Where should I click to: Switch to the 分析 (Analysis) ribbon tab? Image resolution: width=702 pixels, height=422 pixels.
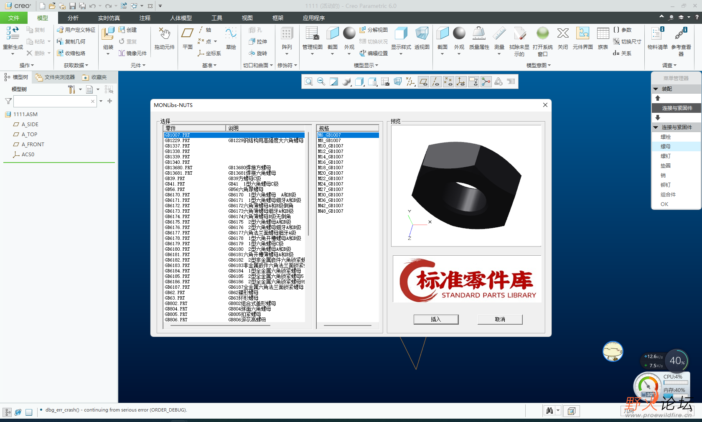[73, 18]
